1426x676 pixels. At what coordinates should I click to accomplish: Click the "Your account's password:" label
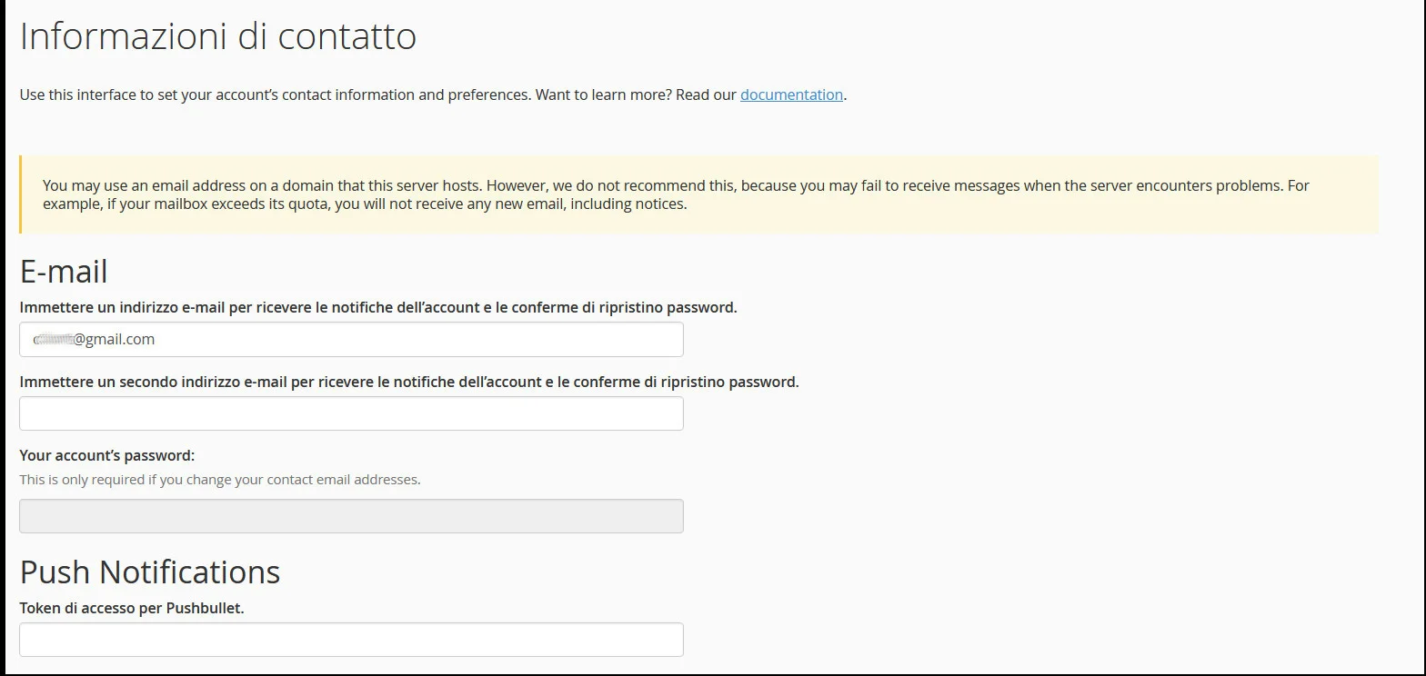tap(107, 455)
